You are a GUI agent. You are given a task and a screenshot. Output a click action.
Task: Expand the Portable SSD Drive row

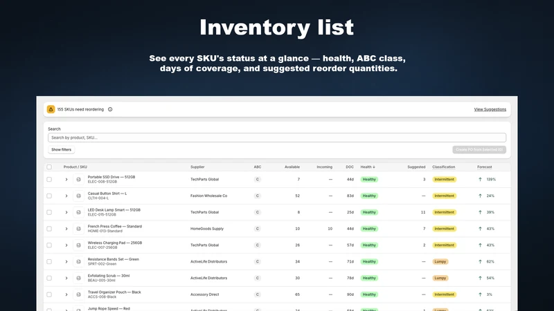click(66, 180)
